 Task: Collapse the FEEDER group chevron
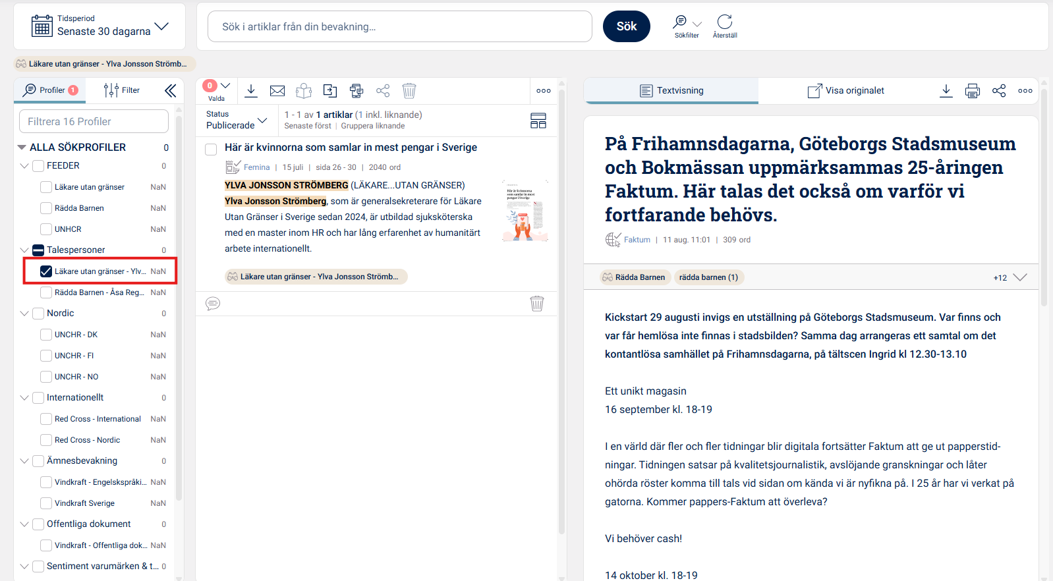click(x=24, y=166)
